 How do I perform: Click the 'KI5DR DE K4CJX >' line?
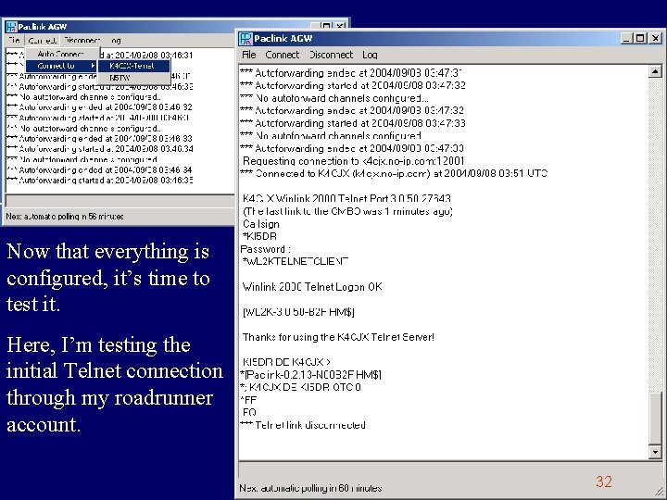286,362
